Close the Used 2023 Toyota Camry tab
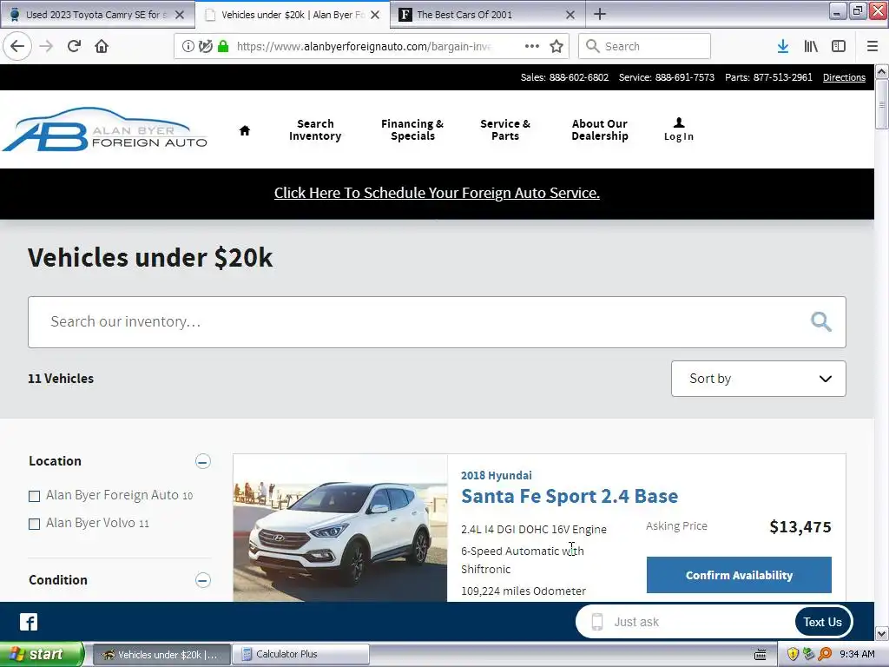The width and height of the screenshot is (889, 667). click(x=180, y=15)
